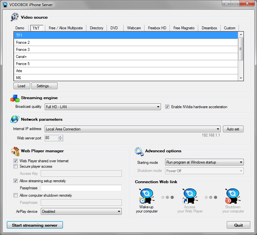The image size is (257, 235).
Task: Select France 5 in the channel list
Action: point(126,63)
